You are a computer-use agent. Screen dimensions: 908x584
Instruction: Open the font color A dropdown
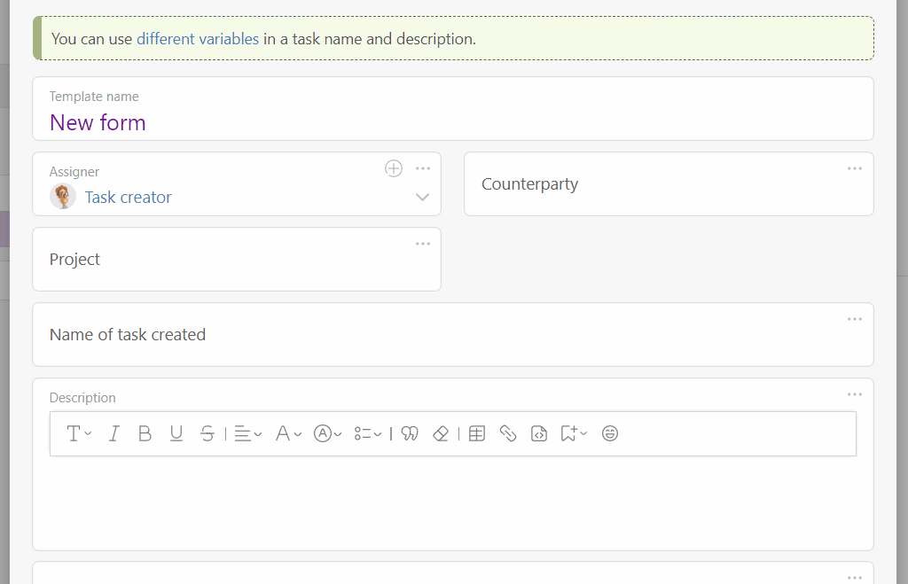pyautogui.click(x=288, y=433)
